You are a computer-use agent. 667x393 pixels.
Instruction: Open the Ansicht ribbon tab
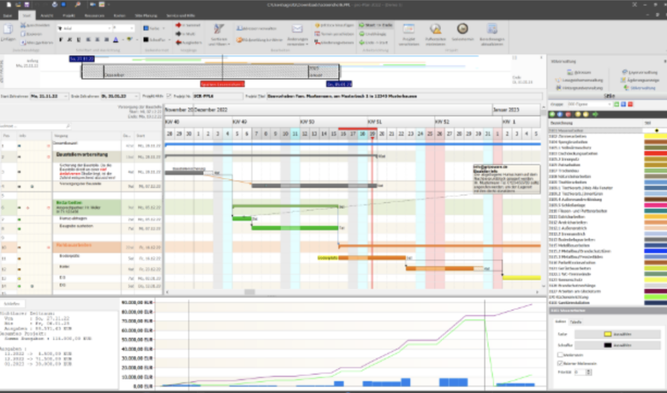point(48,14)
